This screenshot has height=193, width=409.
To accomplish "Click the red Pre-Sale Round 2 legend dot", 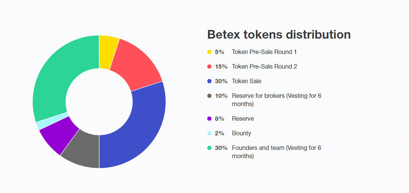I will (210, 67).
